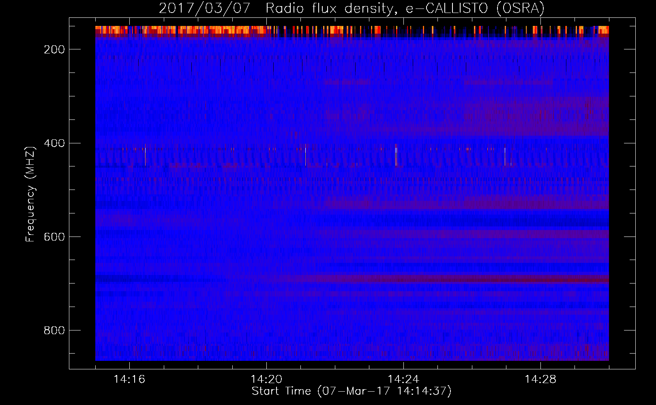This screenshot has height=405, width=656.
Task: Click the 'Frequency (MHZ)' y-axis label
Action: [30, 194]
